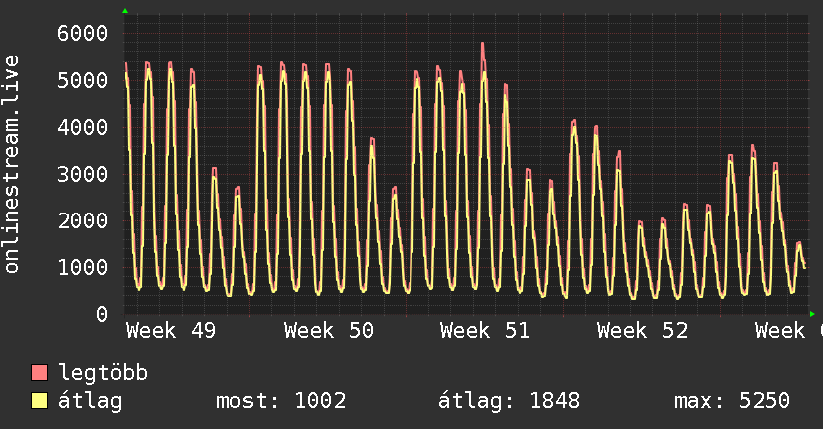Click the red legtöbb legend swatch
823x429 pixels.
click(40, 374)
